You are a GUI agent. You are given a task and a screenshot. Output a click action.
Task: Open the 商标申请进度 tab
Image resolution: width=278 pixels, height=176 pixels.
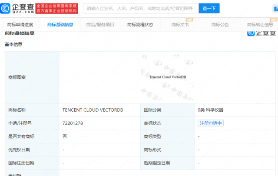pyautogui.click(x=20, y=25)
